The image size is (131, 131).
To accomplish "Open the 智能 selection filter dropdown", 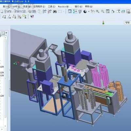I will [128, 23].
